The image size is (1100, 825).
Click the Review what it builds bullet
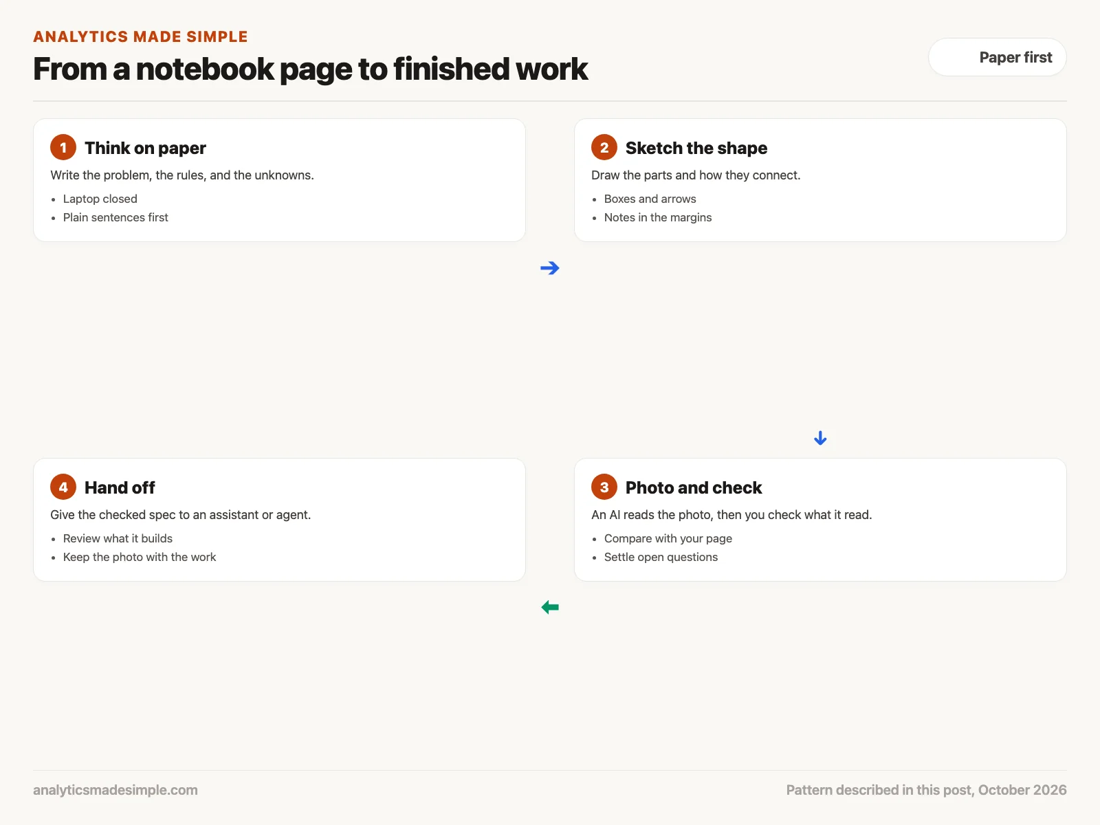coord(118,538)
